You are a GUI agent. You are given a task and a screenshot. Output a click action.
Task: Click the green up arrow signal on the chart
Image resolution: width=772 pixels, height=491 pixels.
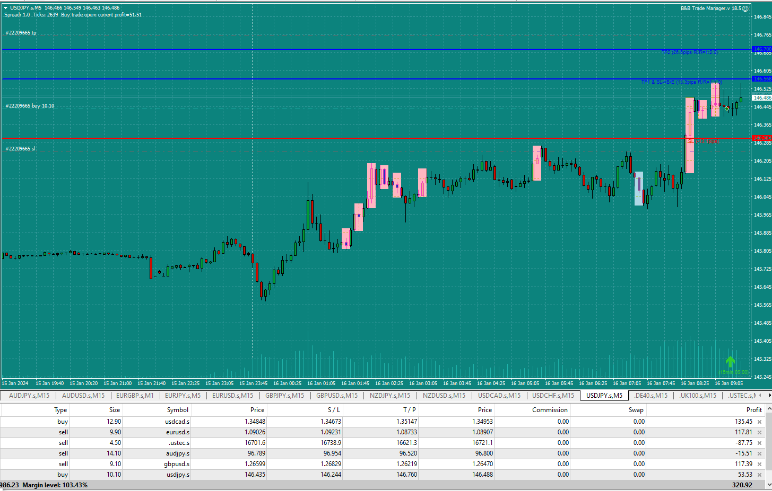pos(731,362)
